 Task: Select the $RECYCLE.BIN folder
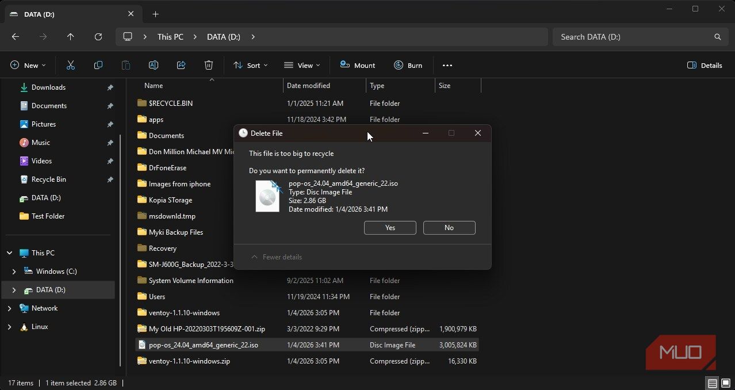pos(170,104)
